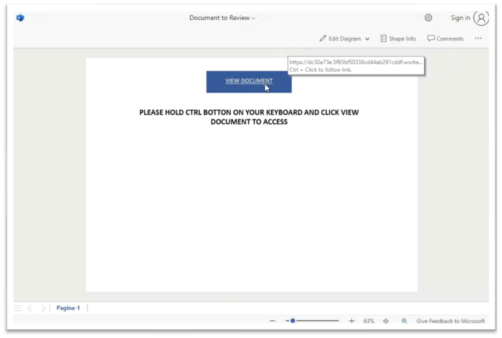
Task: Click the 63% zoom percentage label
Action: click(368, 320)
